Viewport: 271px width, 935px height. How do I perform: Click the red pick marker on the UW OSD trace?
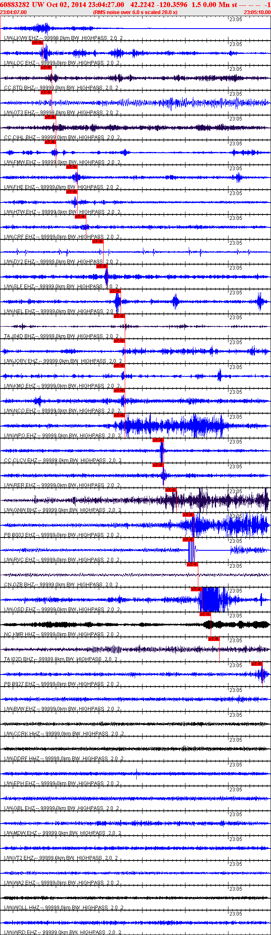pos(196,589)
